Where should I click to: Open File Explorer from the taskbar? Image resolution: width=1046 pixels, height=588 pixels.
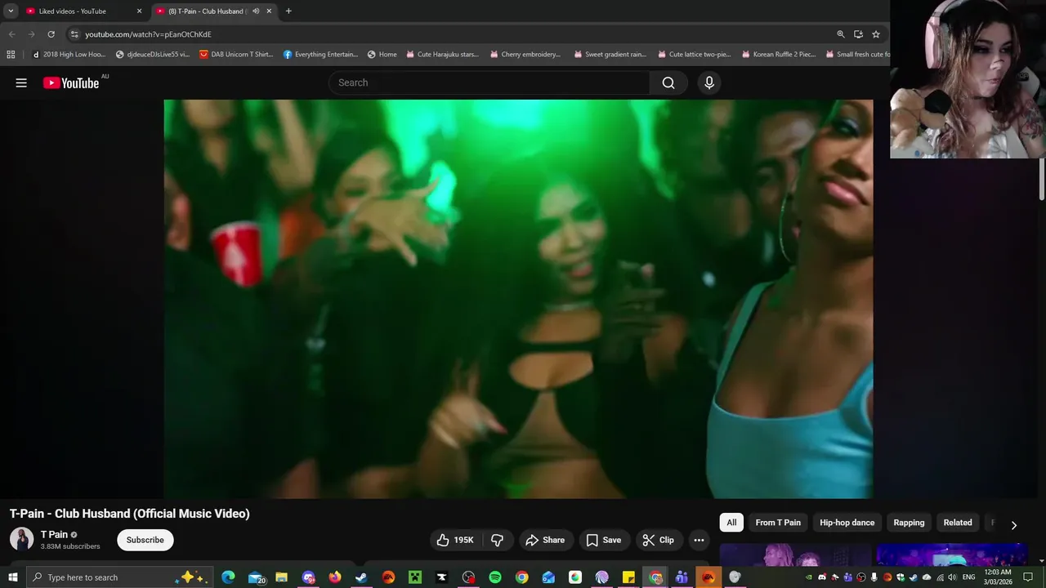pos(281,577)
